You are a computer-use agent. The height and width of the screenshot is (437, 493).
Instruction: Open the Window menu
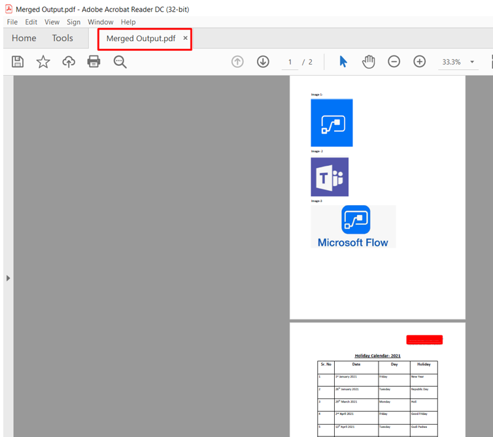(x=101, y=22)
